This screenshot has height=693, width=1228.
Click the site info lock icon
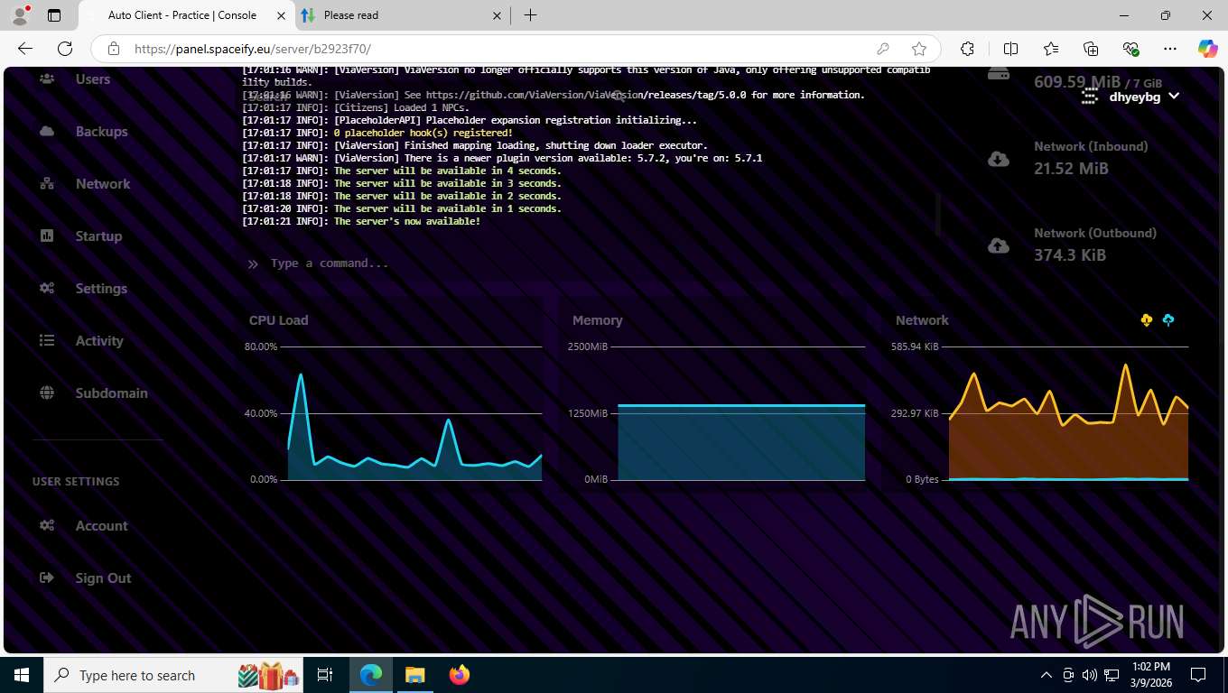[113, 49]
